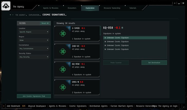
Task: Select the UHKL-N system card
Action: click(77, 87)
